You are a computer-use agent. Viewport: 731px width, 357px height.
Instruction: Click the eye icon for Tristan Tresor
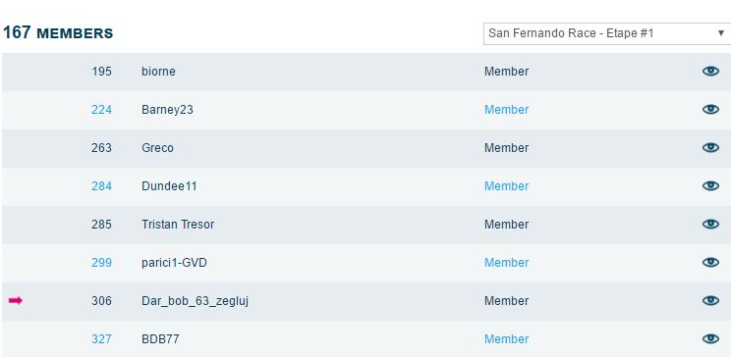point(710,224)
